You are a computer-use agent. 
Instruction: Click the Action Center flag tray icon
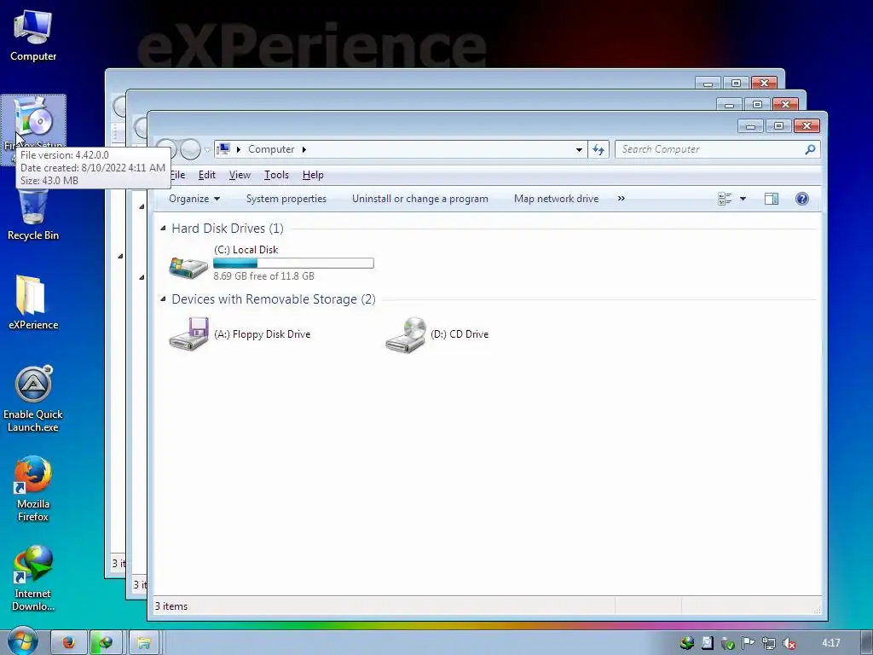click(x=749, y=643)
